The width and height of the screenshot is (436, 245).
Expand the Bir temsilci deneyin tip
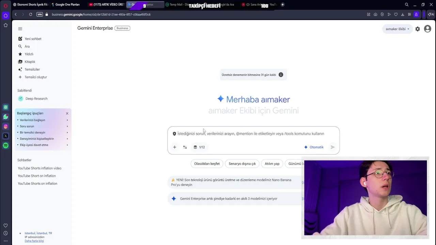tap(43, 132)
